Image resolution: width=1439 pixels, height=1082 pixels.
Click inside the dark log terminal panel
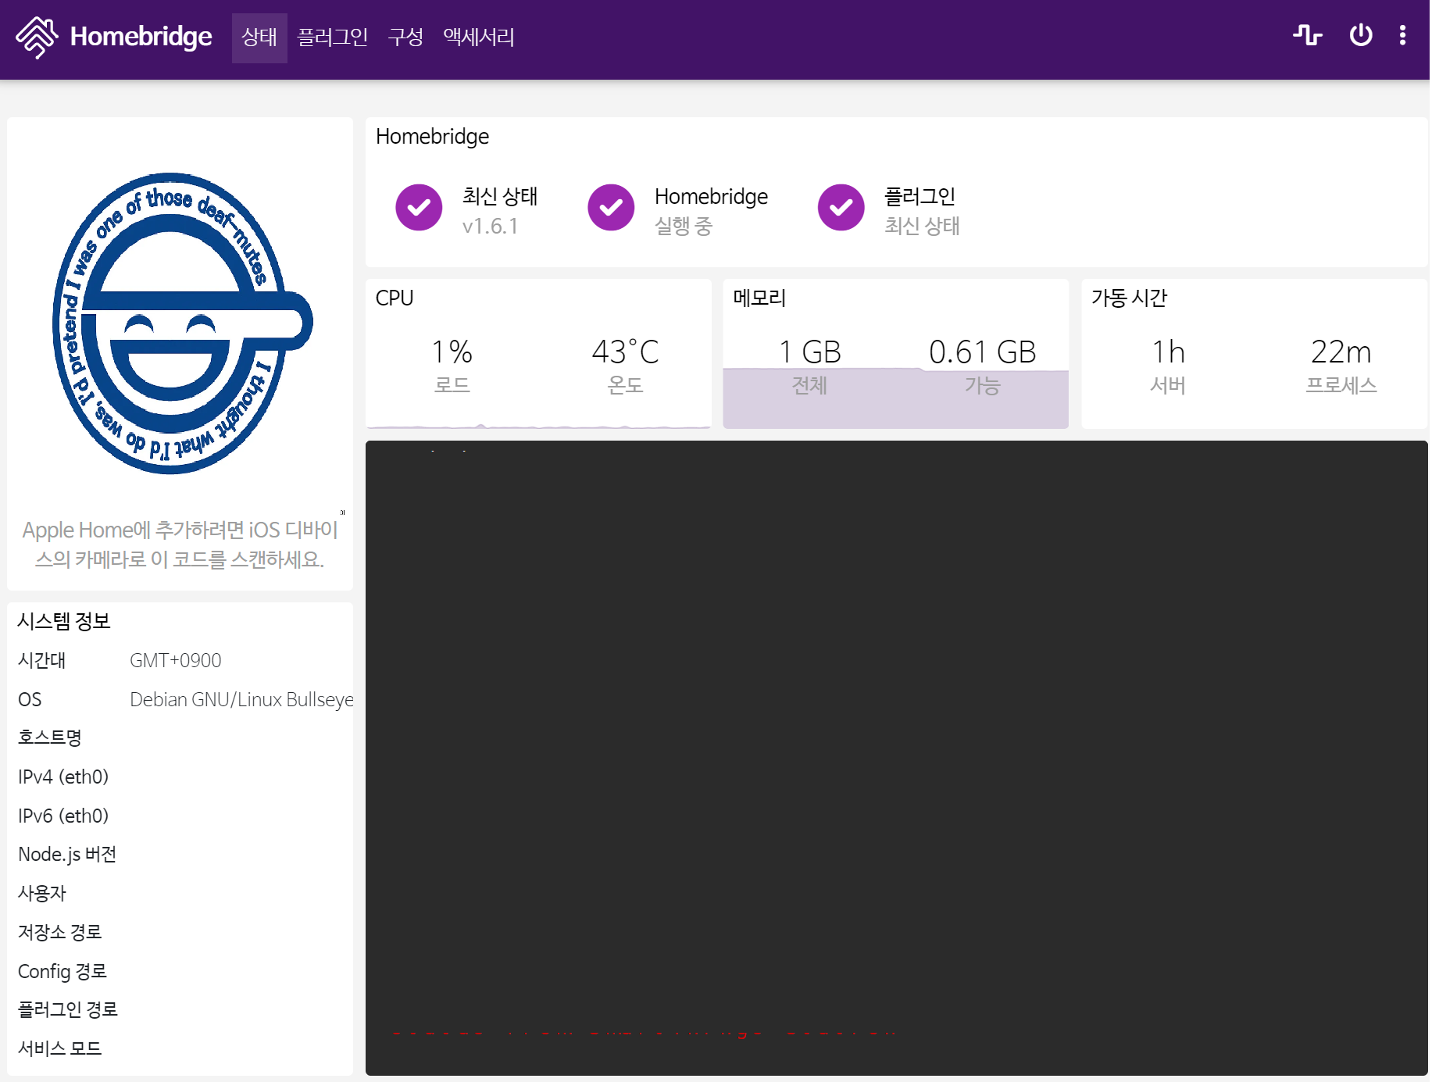pyautogui.click(x=896, y=758)
